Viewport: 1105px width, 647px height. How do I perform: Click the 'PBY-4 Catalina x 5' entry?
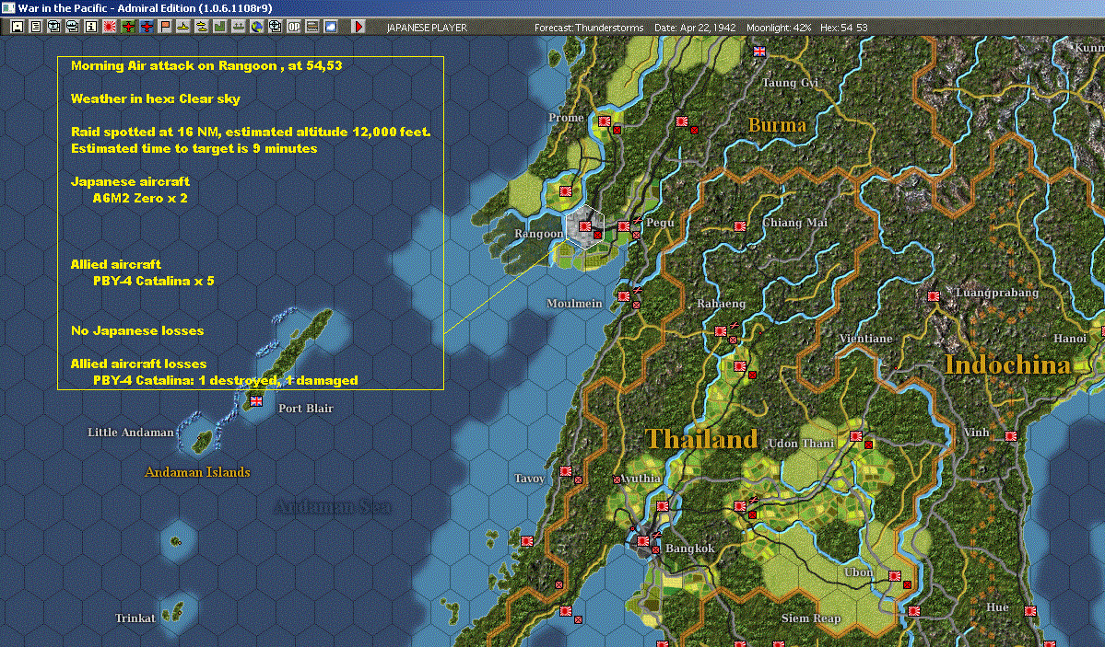pos(154,281)
